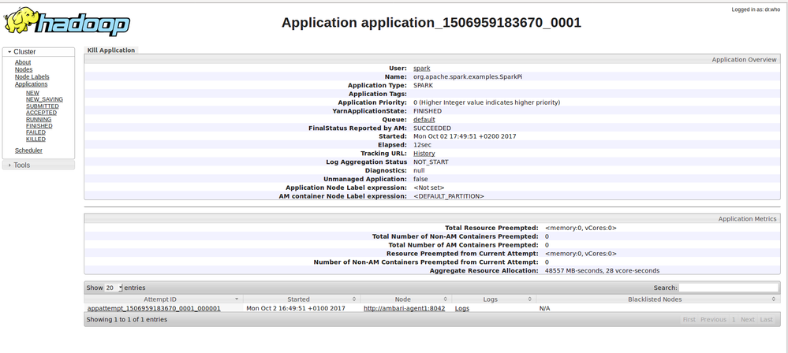Show ACCEPTED applications
Image resolution: width=788 pixels, height=353 pixels.
42,113
